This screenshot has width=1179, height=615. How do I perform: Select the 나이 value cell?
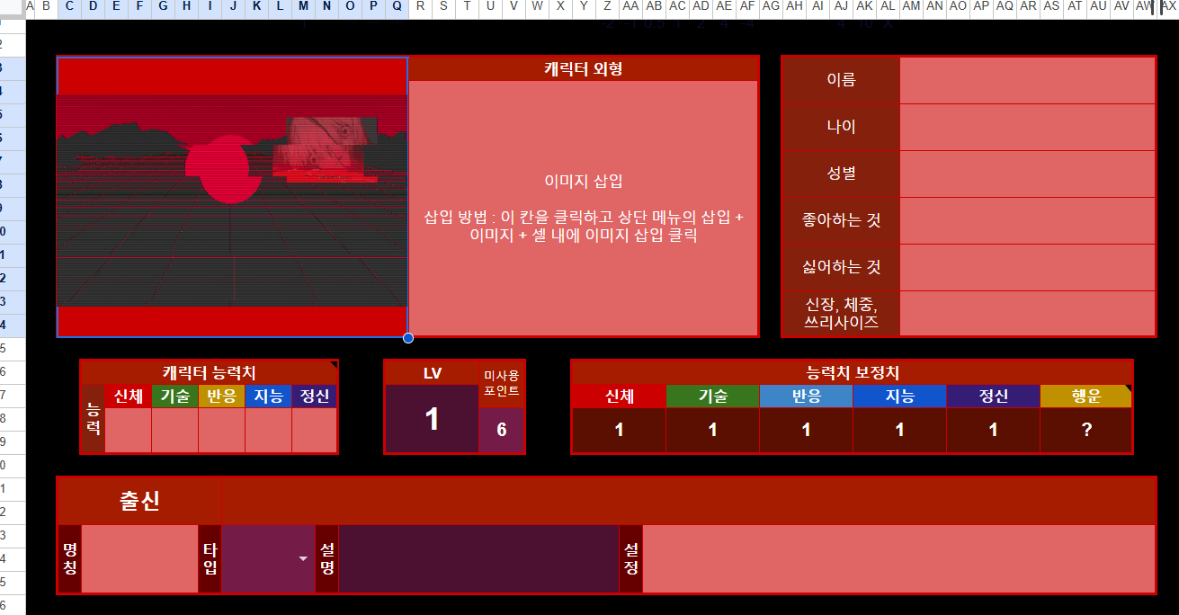tap(1027, 128)
